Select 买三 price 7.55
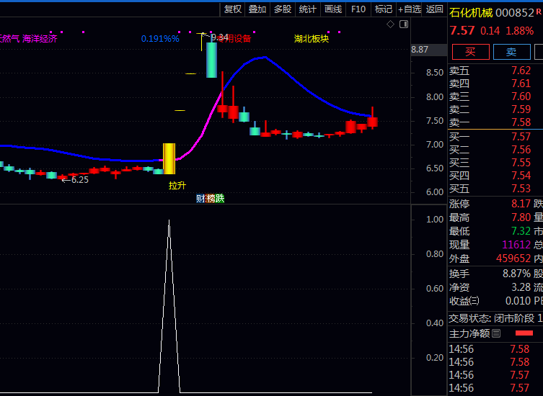 521,163
